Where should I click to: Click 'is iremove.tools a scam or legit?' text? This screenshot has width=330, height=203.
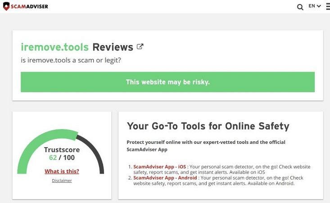71,60
